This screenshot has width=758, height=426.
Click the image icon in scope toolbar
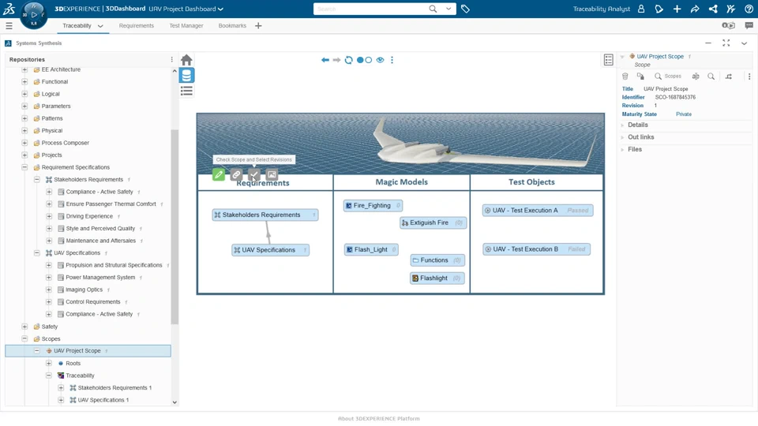pyautogui.click(x=272, y=175)
